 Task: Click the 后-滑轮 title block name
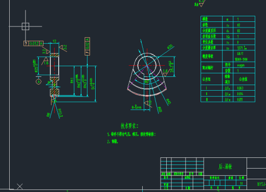click(x=225, y=167)
